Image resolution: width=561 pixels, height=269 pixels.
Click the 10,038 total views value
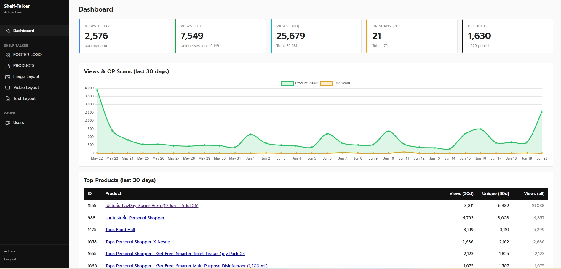(x=538, y=206)
